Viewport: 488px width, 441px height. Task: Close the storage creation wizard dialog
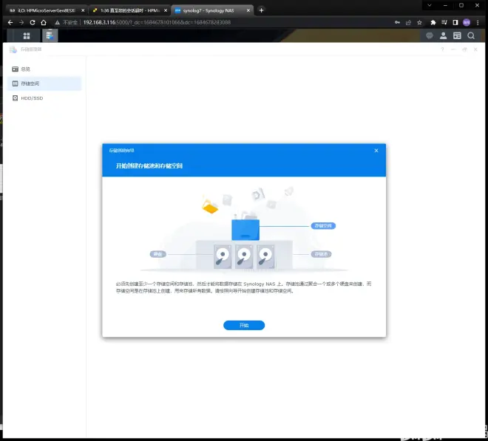click(376, 151)
